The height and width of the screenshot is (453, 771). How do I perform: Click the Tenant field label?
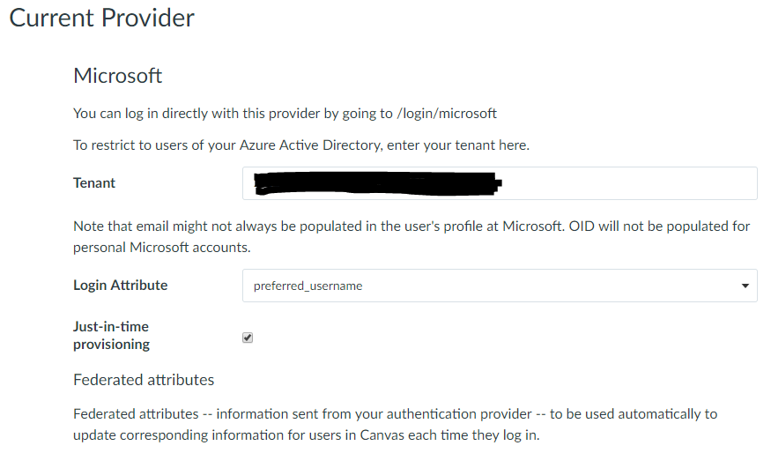(x=94, y=183)
